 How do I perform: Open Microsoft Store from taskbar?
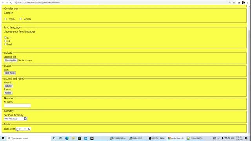(79, 138)
